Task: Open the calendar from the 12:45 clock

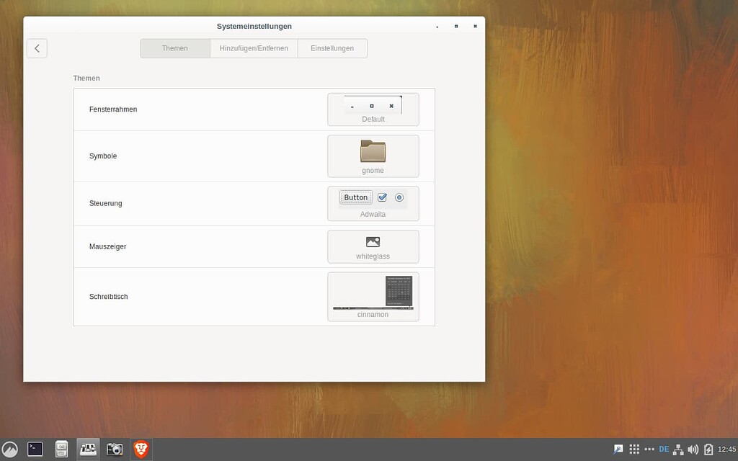Action: tap(726, 449)
